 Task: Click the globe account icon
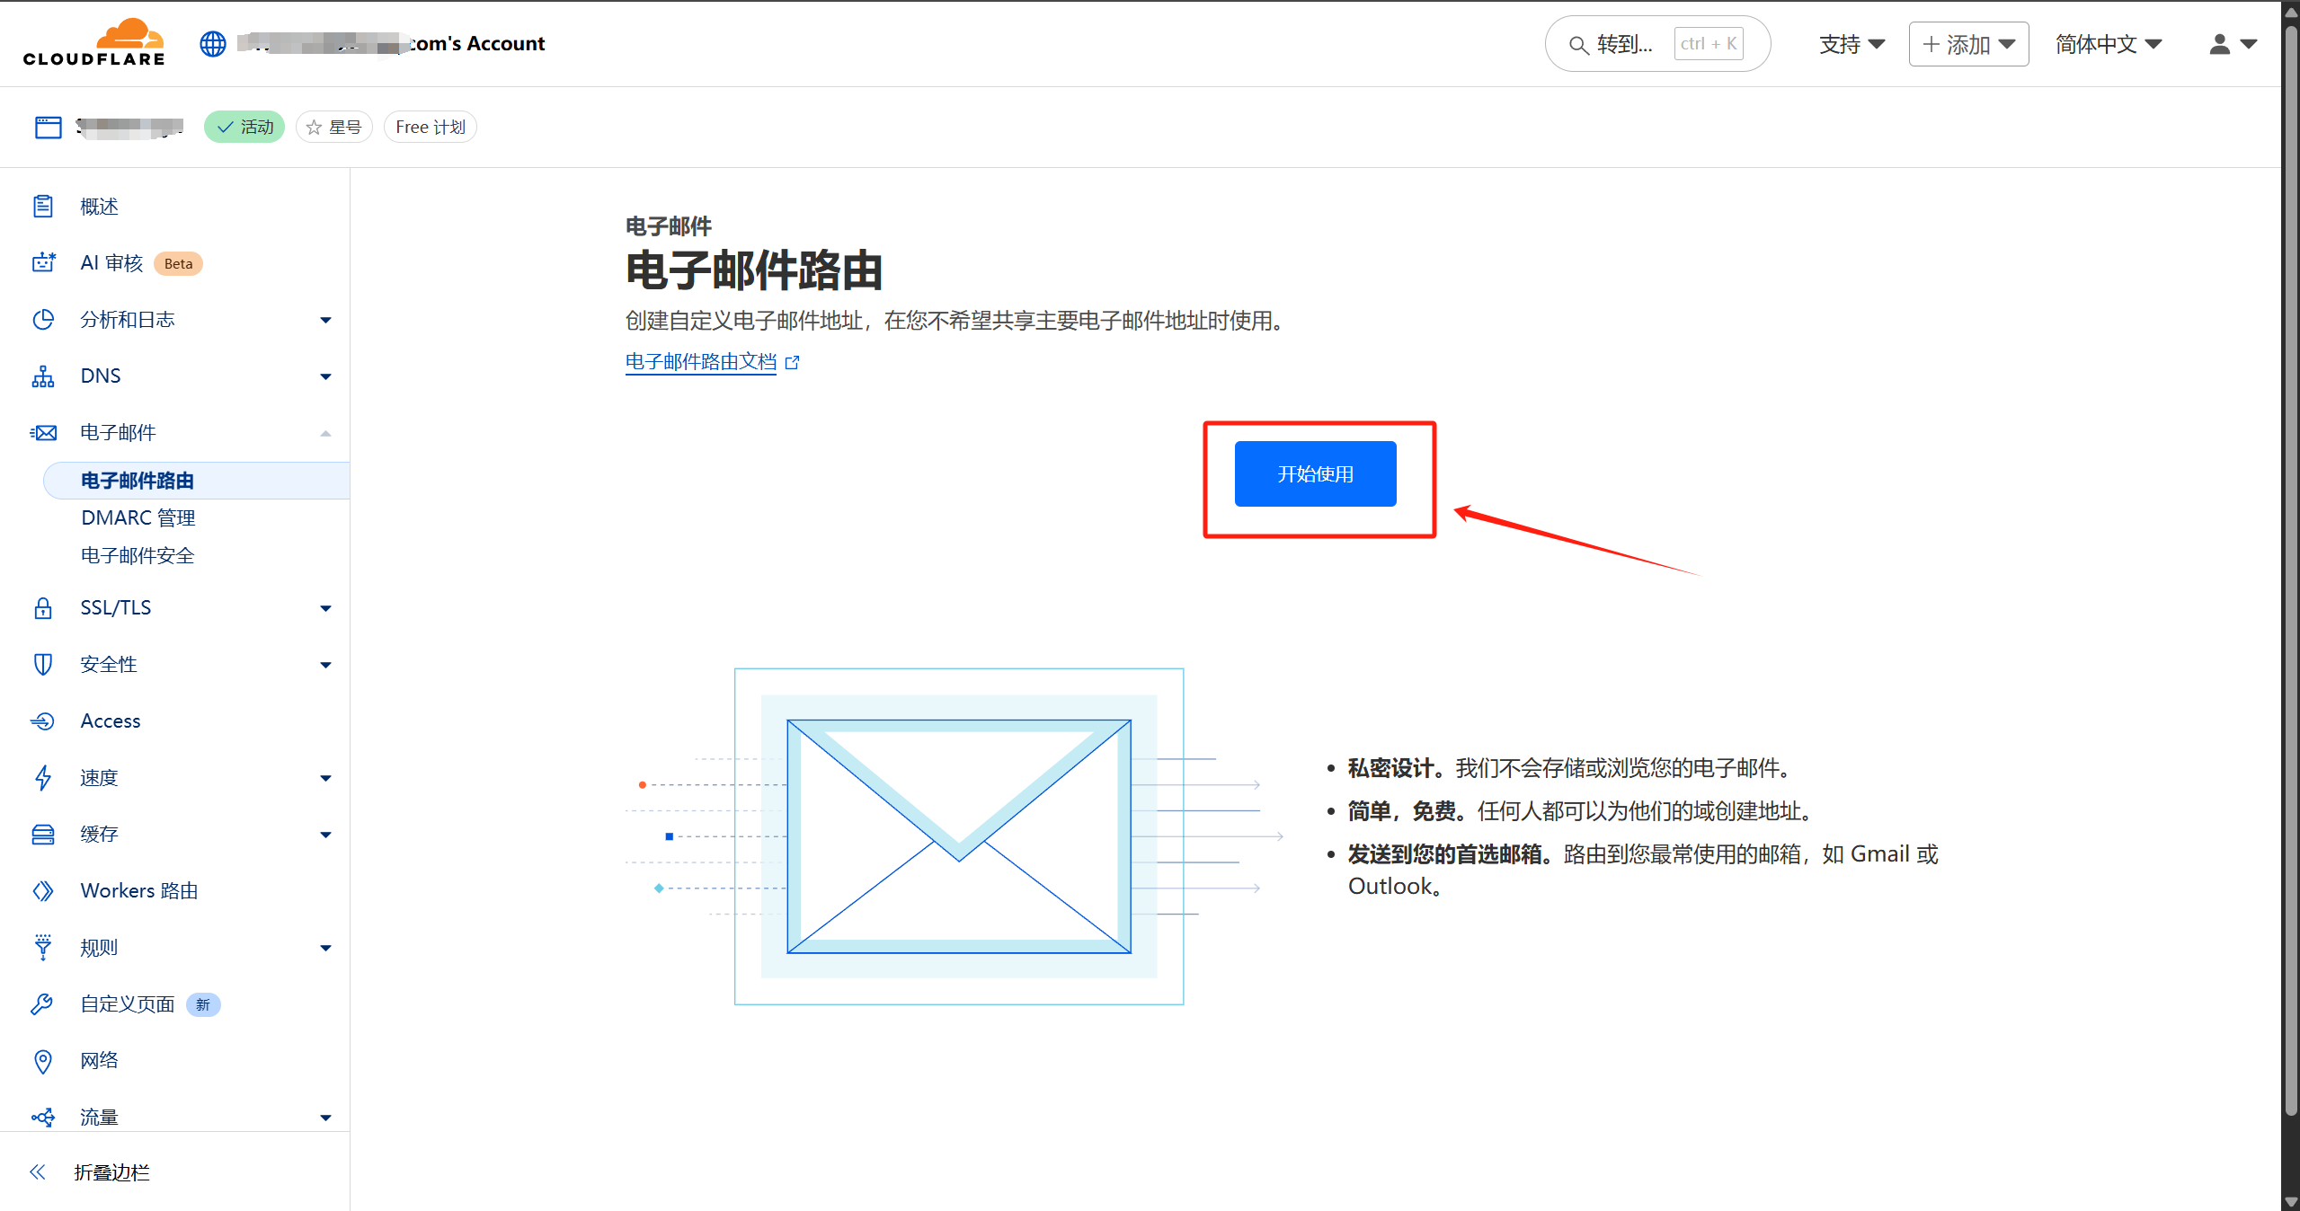pyautogui.click(x=213, y=43)
